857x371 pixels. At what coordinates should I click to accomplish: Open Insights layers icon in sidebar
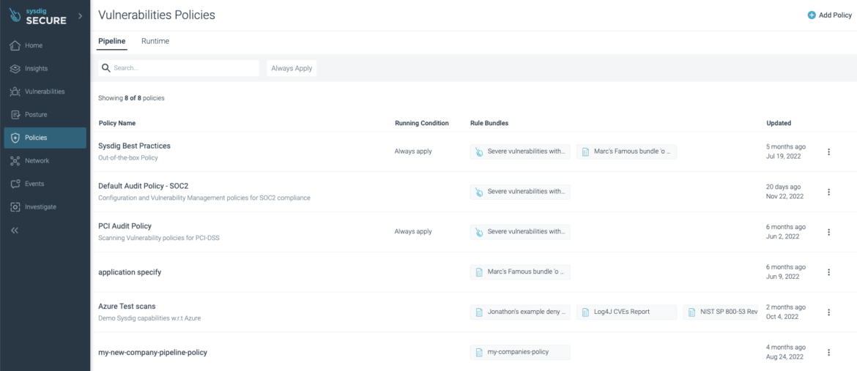[15, 68]
